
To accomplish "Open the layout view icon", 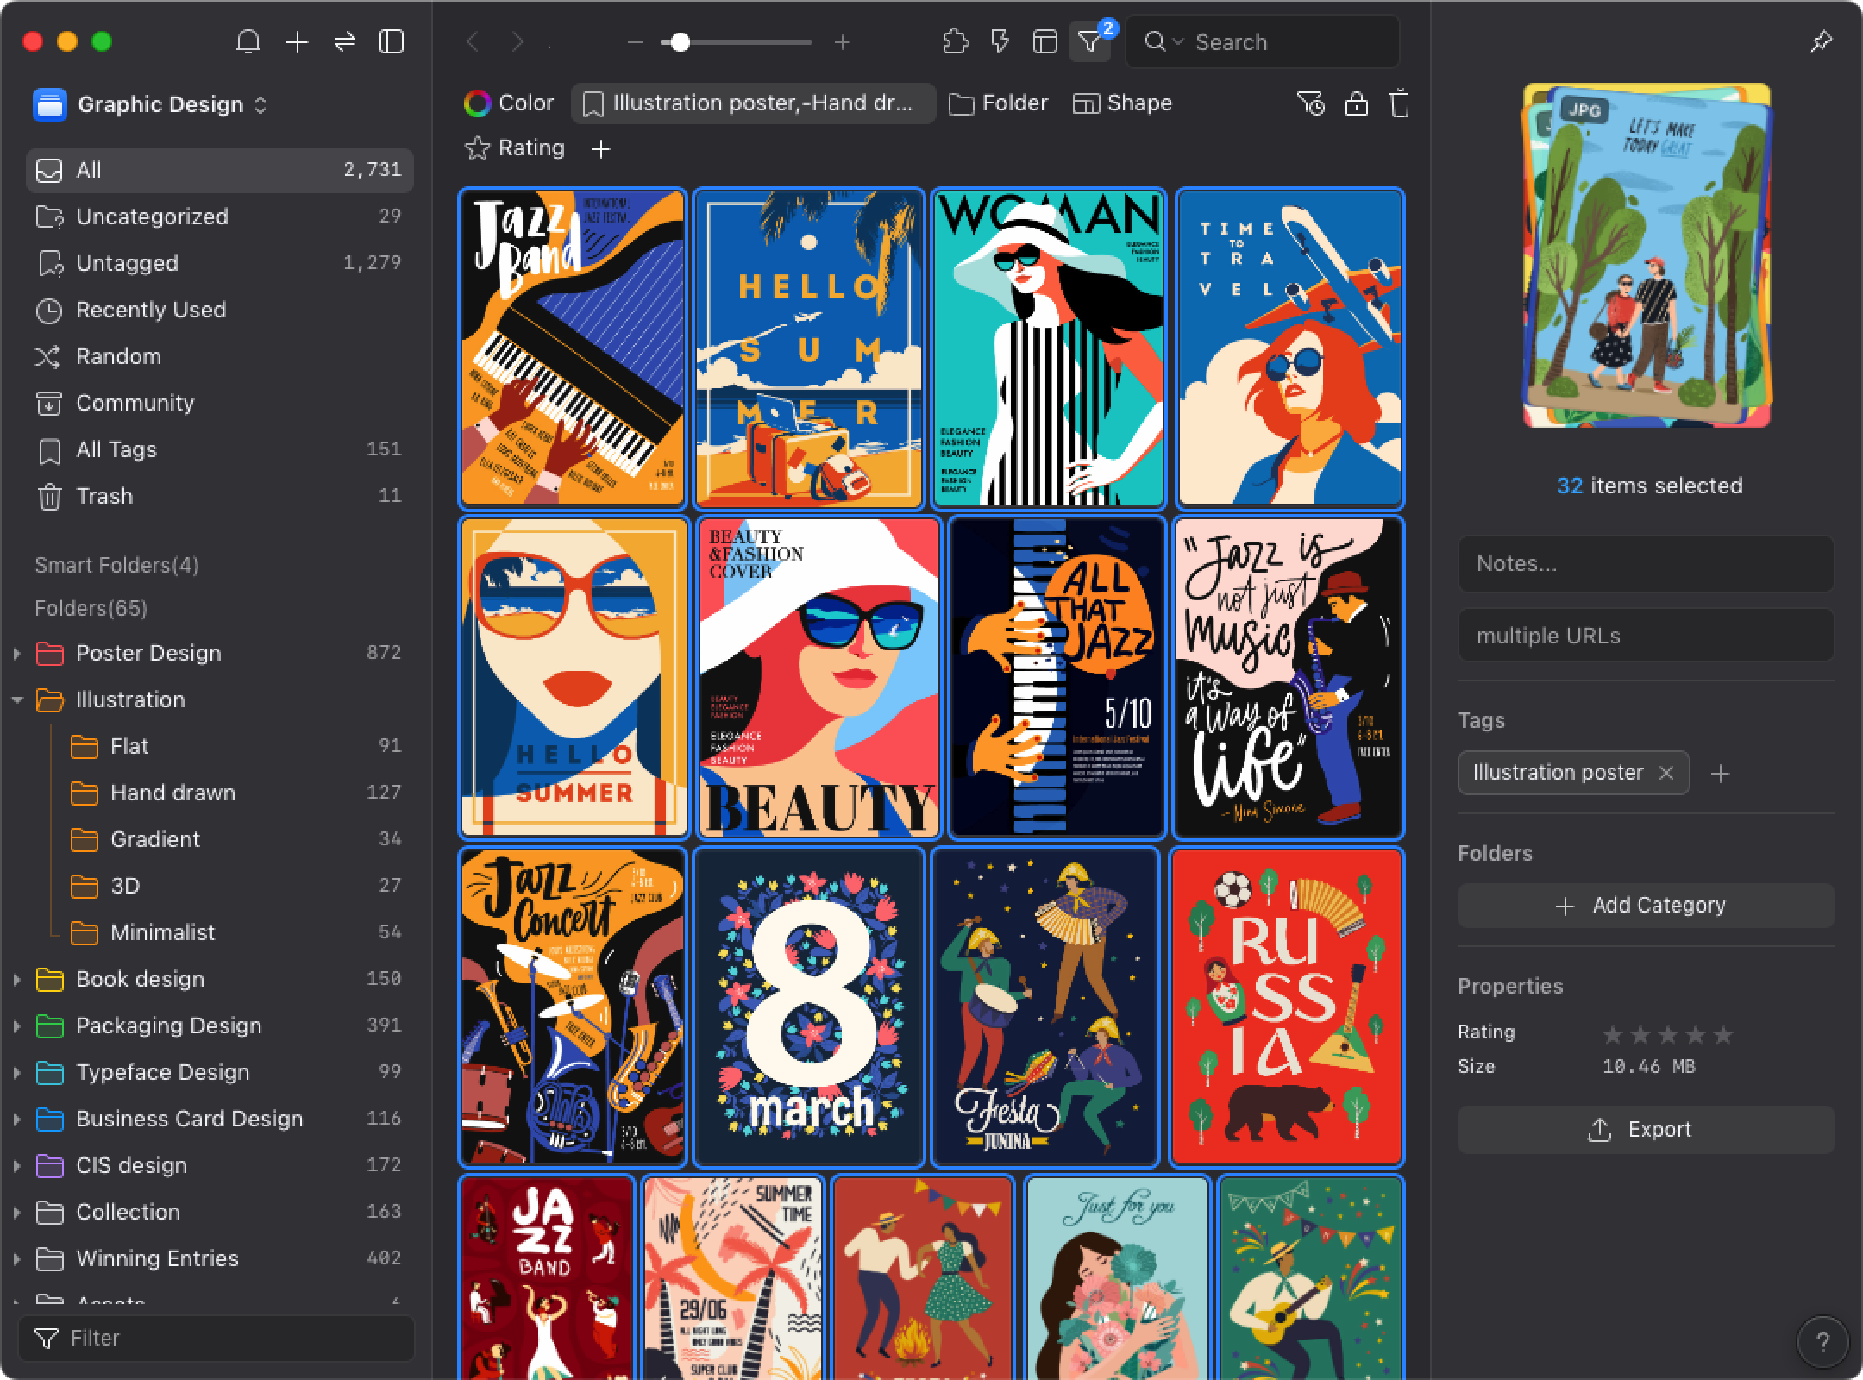I will click(1045, 41).
